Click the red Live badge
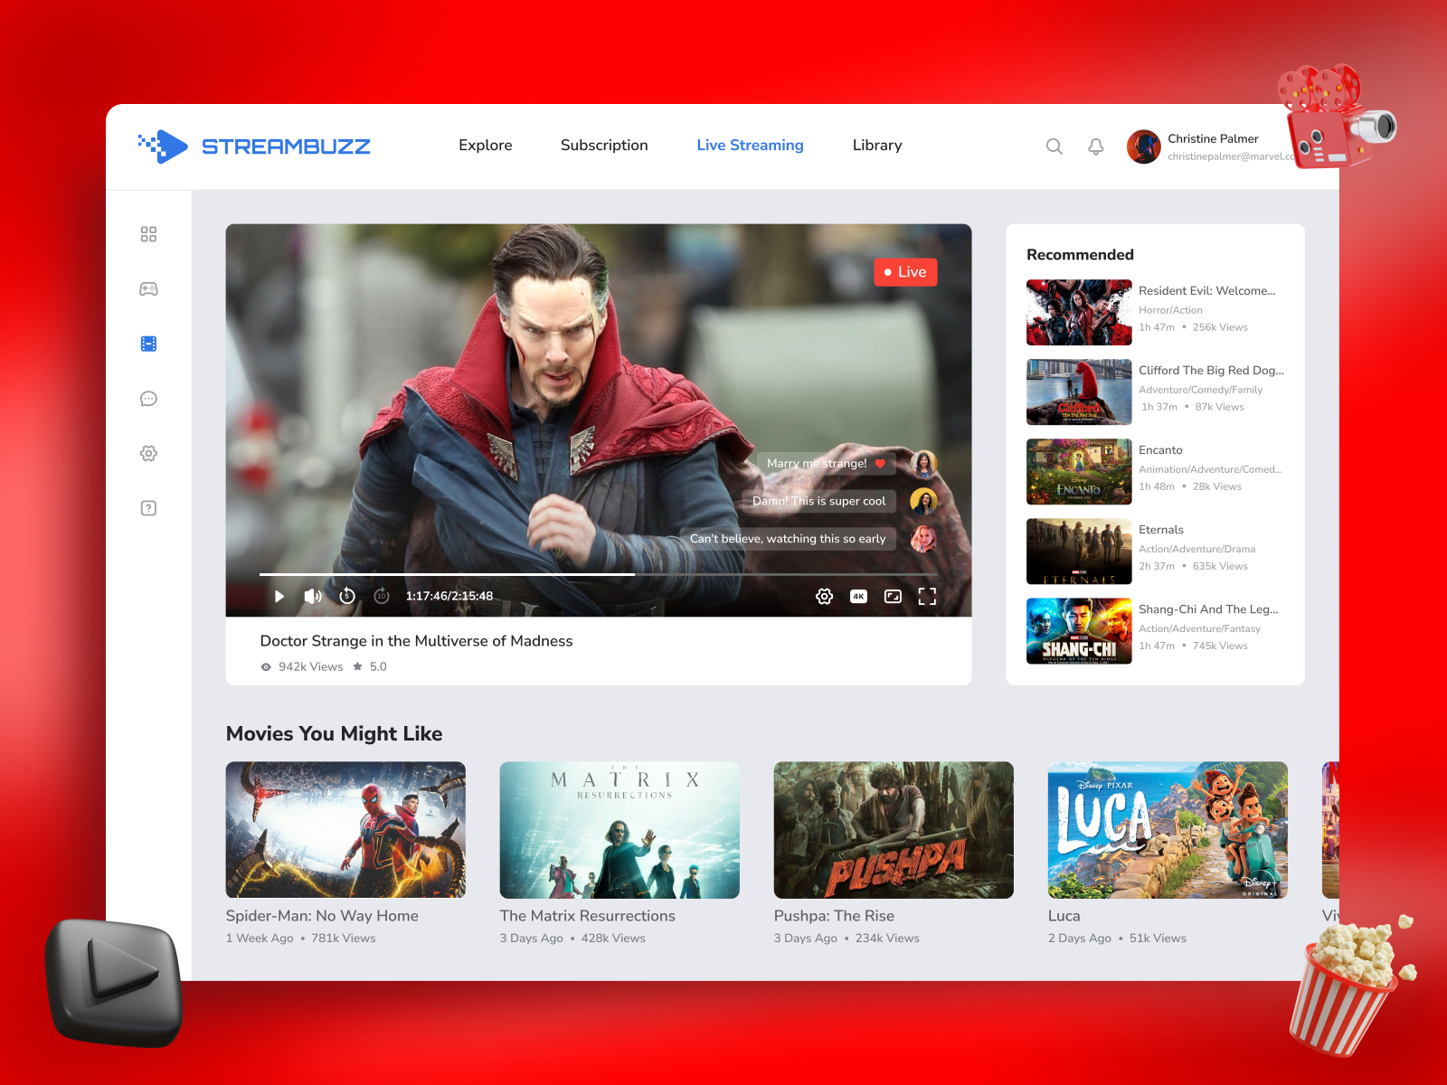 (905, 272)
